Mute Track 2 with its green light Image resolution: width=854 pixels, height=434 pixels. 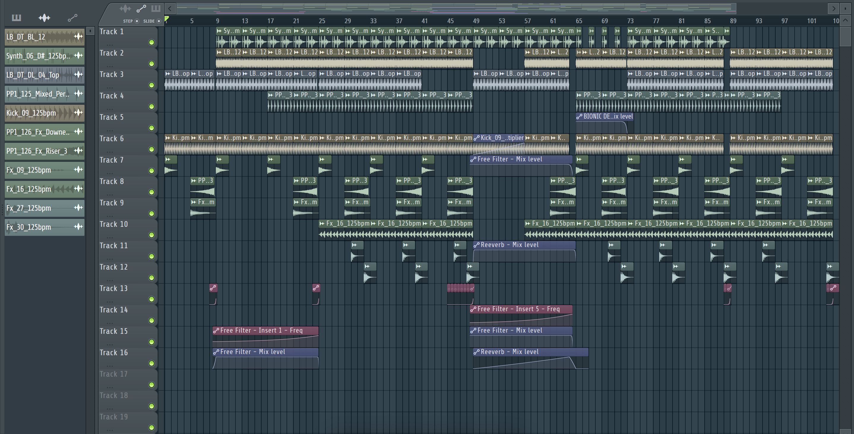[x=151, y=64]
